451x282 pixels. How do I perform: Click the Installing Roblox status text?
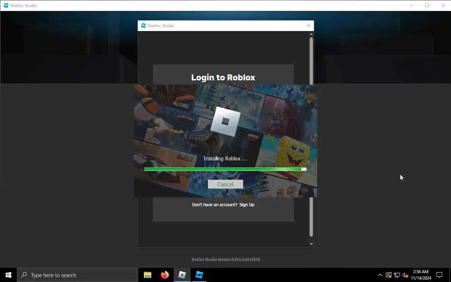[x=225, y=159]
